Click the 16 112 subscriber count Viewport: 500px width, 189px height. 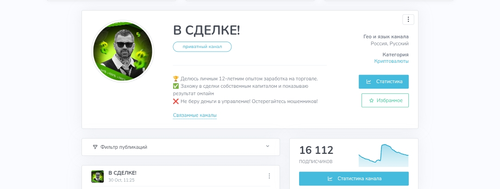[x=316, y=150]
